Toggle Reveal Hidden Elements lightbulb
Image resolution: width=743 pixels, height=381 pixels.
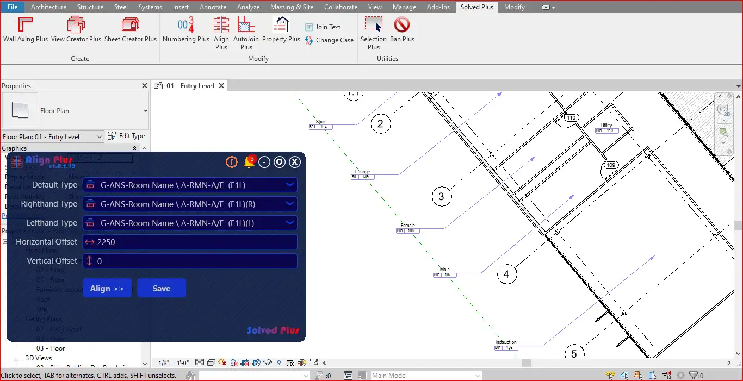[x=279, y=363]
